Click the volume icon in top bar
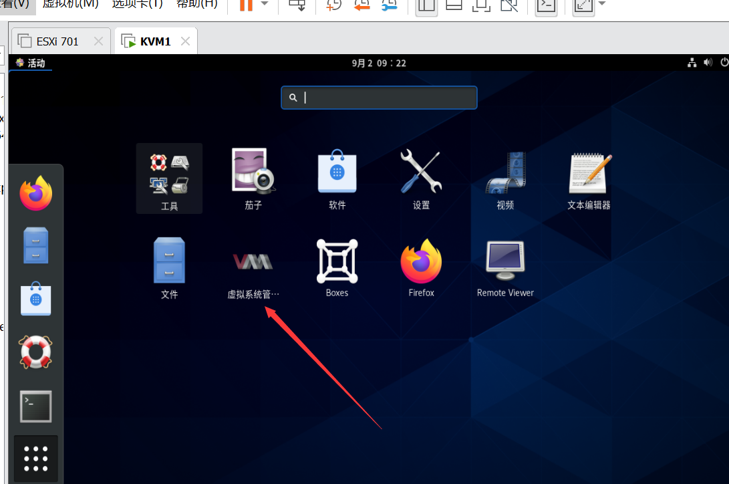The height and width of the screenshot is (484, 729). coord(708,62)
